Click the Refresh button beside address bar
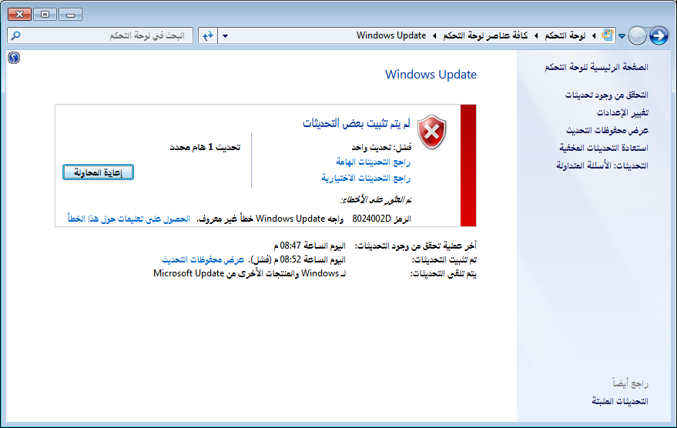This screenshot has height=428, width=677. coord(207,35)
